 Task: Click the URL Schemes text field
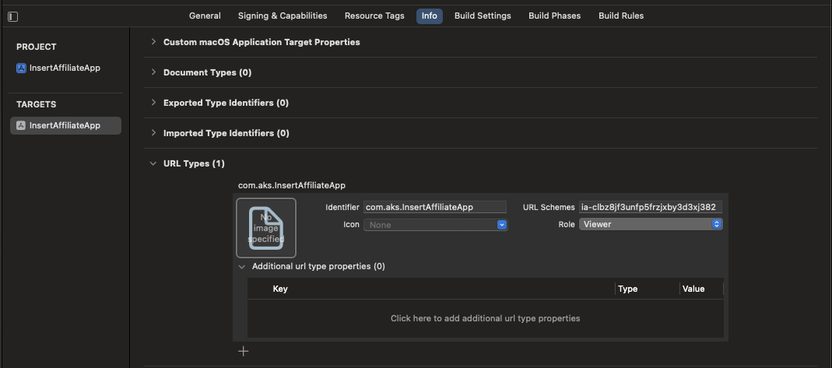[650, 207]
